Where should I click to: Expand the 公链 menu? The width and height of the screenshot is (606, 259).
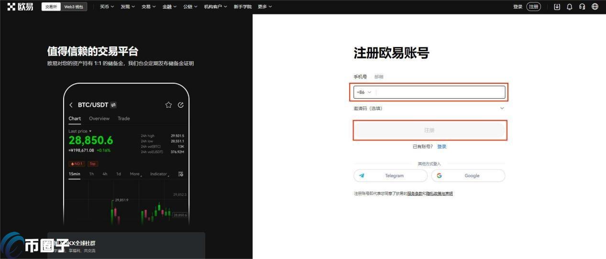coord(190,7)
